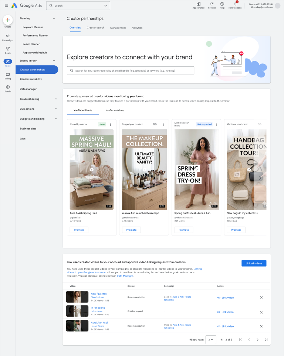The image size is (284, 356).
Task: Click Link video for New favorites!
Action: click(226, 298)
